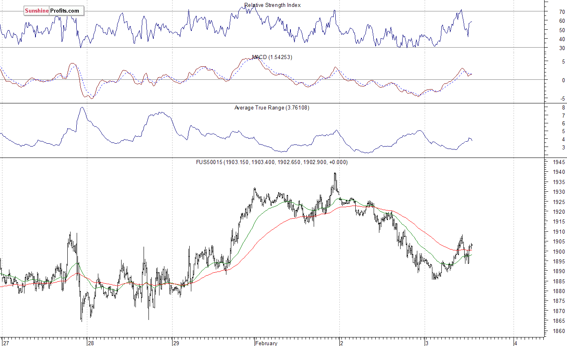Select the 27 date label on time axis
Viewport: 567px width, 346px height.
pos(7,343)
